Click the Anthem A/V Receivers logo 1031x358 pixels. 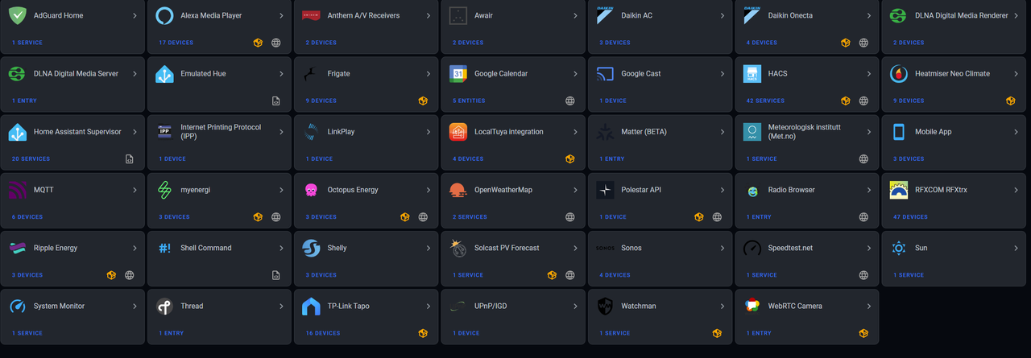[311, 15]
